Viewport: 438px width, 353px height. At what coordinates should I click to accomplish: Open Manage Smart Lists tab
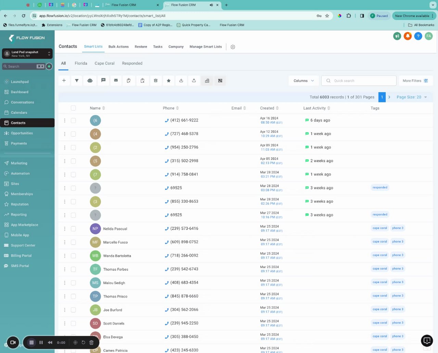[206, 47]
